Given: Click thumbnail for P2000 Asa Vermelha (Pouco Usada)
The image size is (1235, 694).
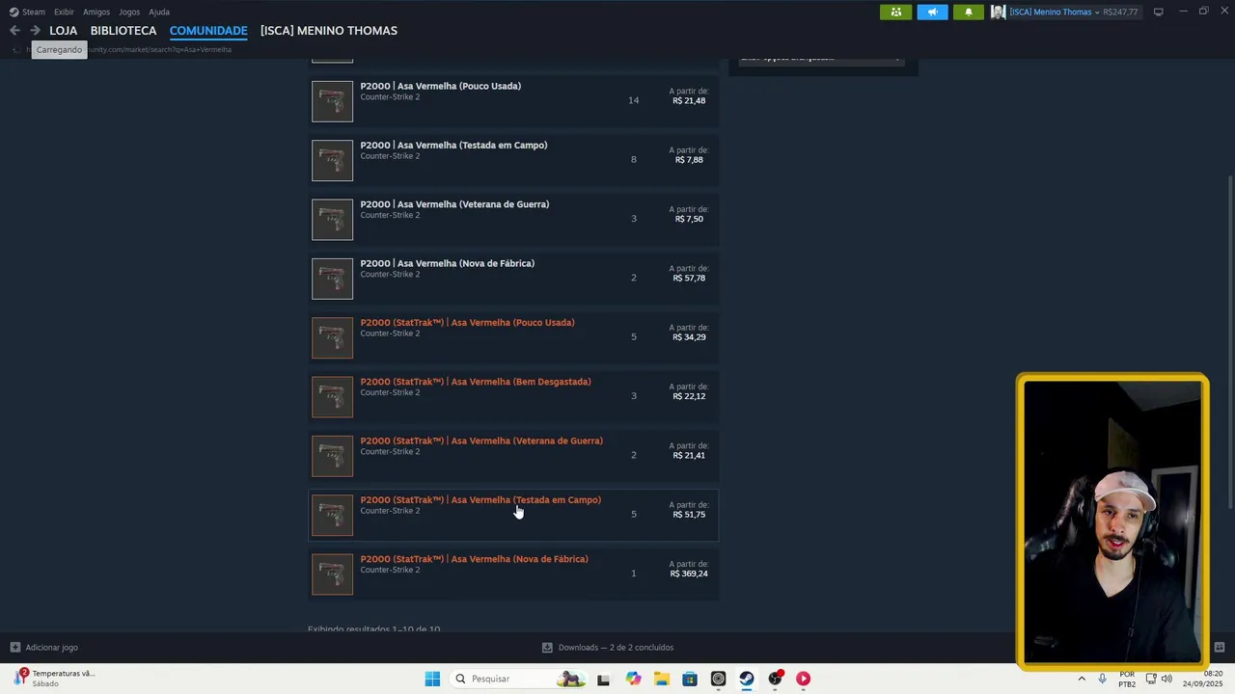Looking at the screenshot, I should [332, 101].
